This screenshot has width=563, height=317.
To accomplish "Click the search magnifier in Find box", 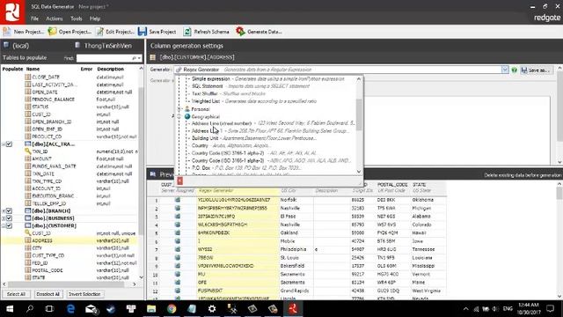I will 134,58.
